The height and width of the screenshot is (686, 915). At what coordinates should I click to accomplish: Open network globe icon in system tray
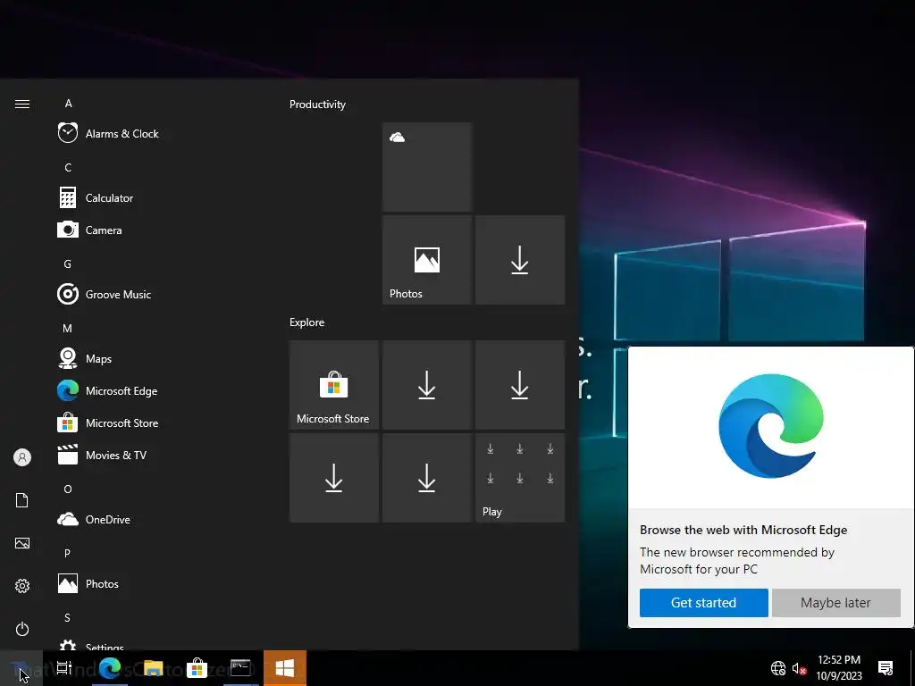[x=778, y=668]
